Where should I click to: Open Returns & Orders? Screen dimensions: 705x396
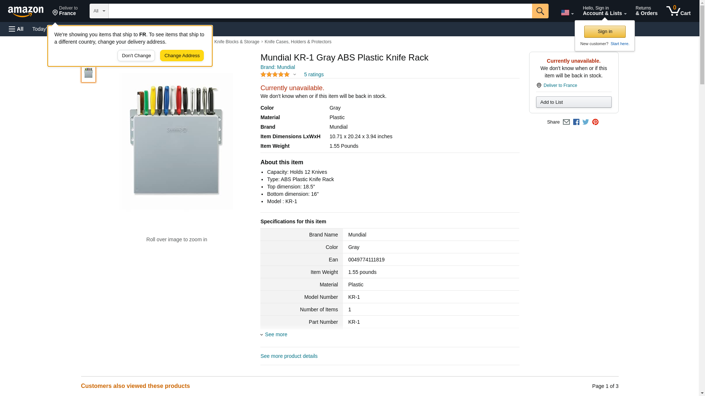click(x=646, y=11)
